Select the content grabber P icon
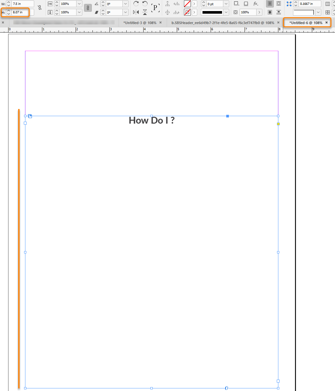 155,7
